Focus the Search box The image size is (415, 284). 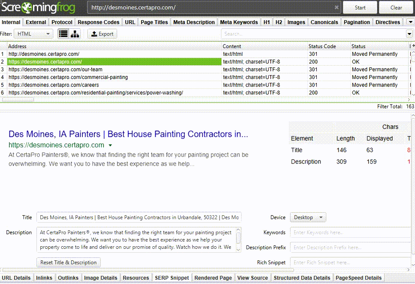point(314,34)
